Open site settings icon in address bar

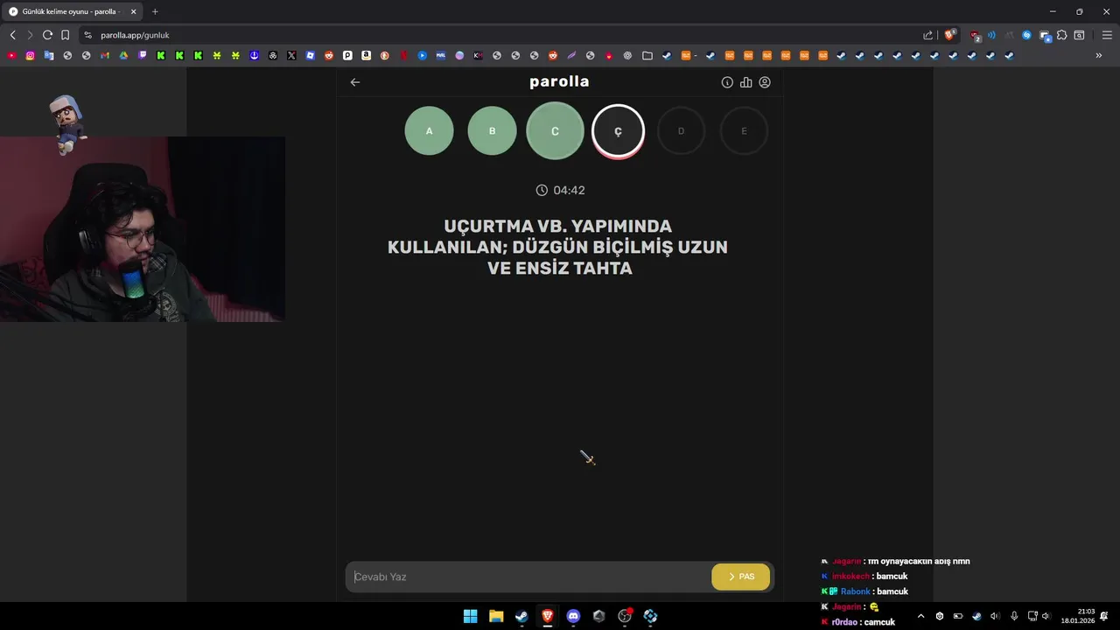[87, 35]
